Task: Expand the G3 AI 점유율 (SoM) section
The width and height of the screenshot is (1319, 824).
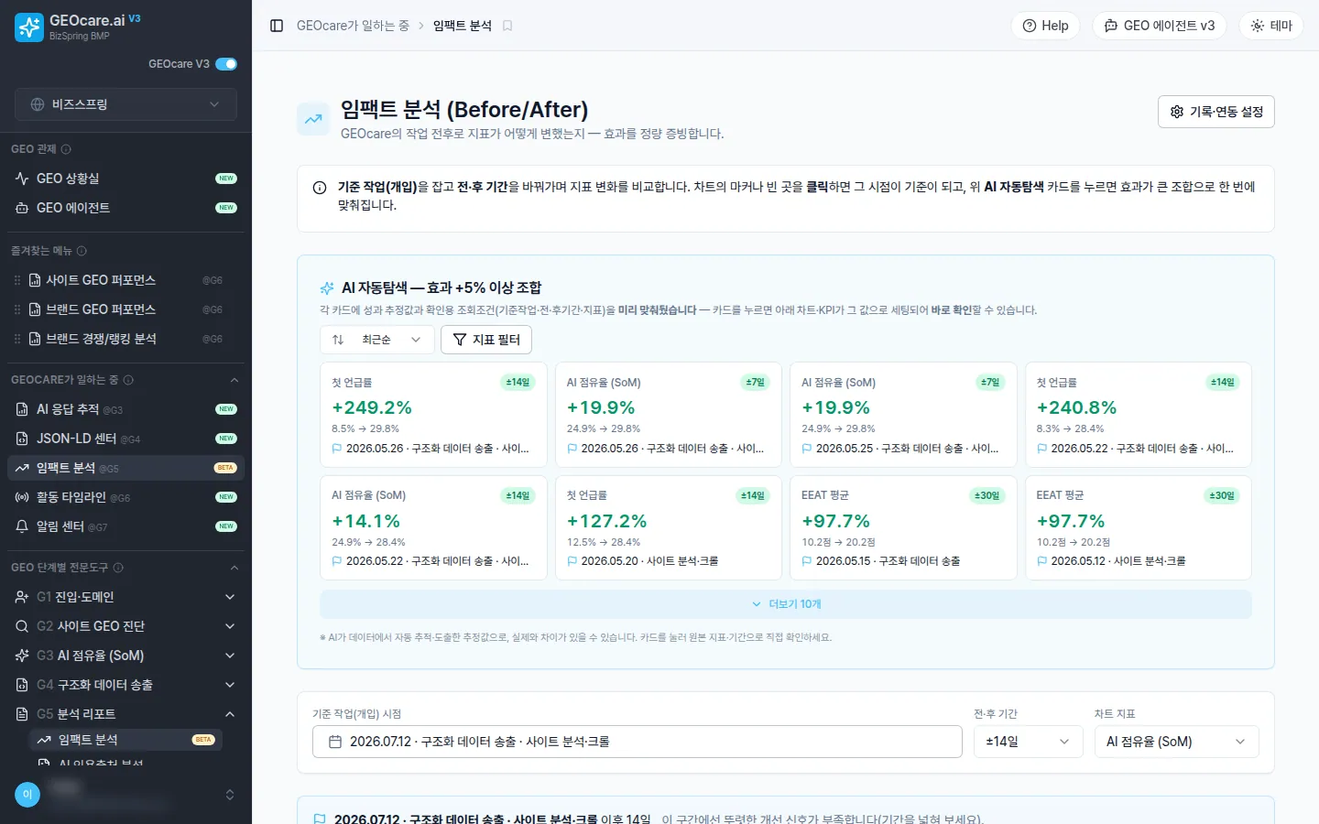Action: pos(125,656)
